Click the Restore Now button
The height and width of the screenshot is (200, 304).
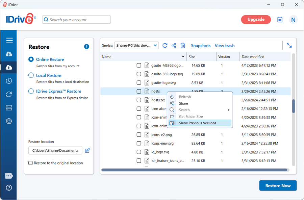coord(278,185)
